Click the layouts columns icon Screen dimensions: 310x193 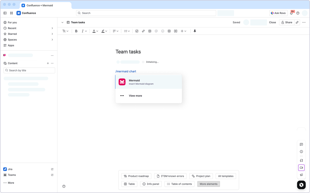176,31
